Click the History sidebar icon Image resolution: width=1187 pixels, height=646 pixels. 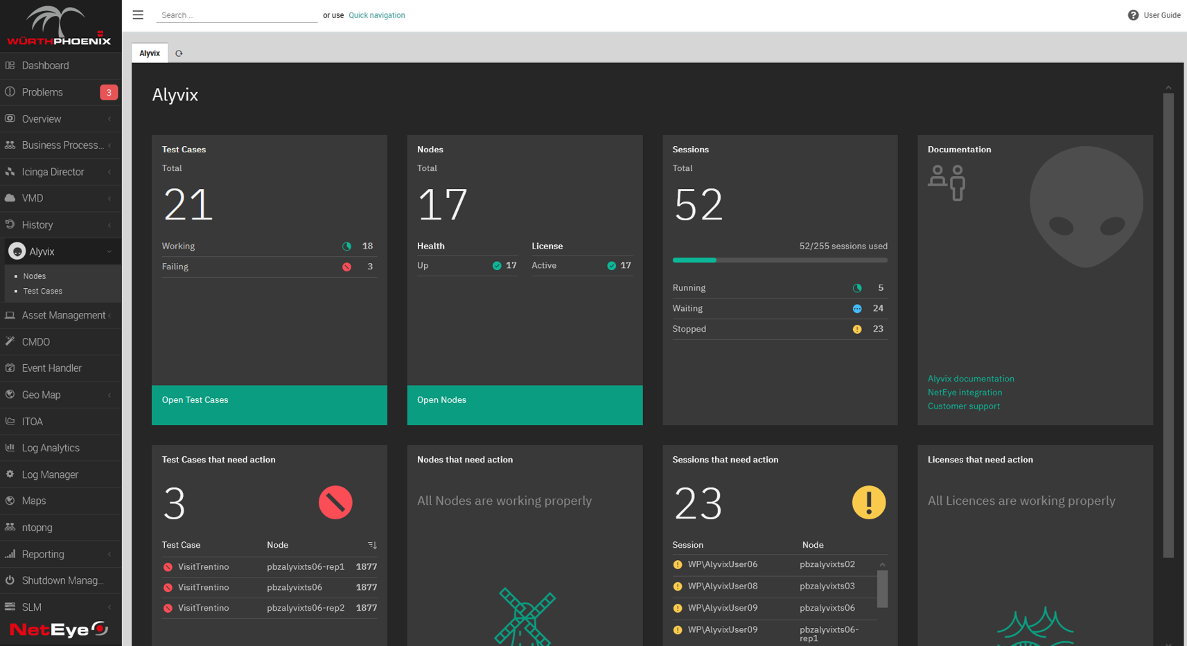click(x=10, y=224)
